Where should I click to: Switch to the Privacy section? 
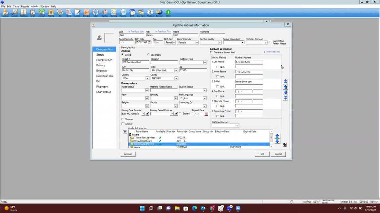(101, 65)
